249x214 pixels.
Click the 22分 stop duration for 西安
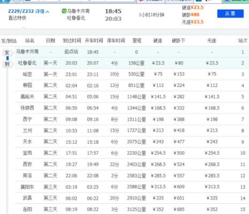[115, 164]
